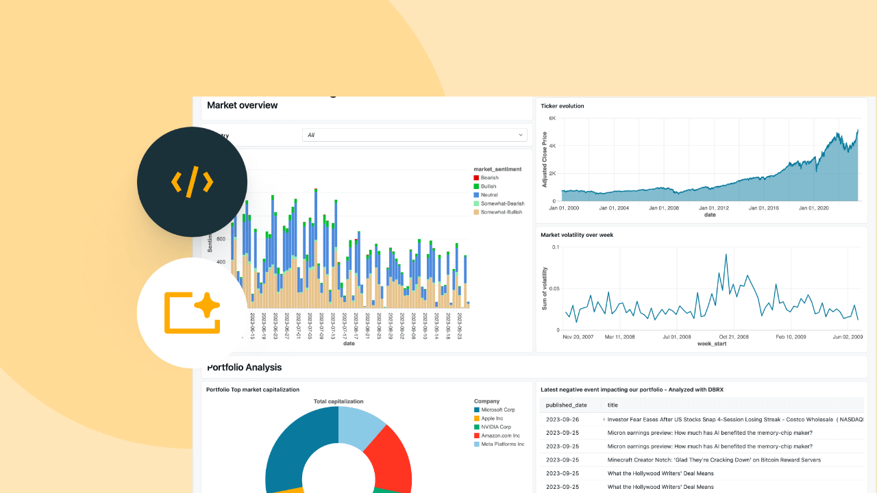This screenshot has height=493, width=877.
Task: Click the Somewhat-Bullish legend swatch
Action: tap(476, 212)
